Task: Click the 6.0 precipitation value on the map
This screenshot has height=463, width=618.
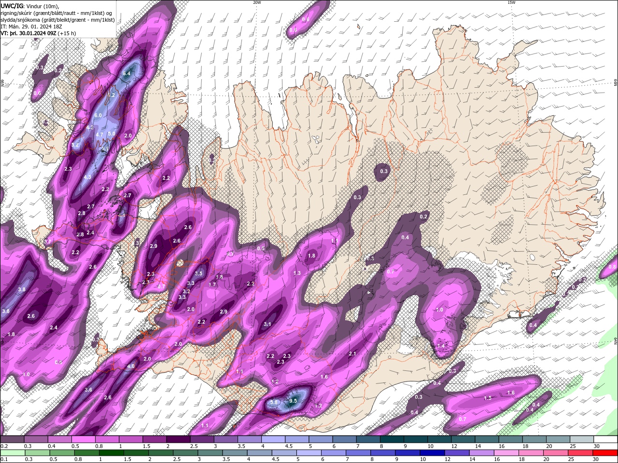Action: (x=98, y=115)
